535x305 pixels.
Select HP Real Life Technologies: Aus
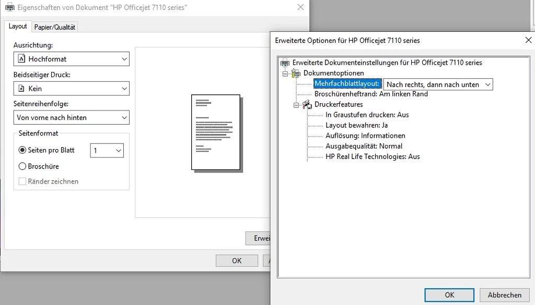pos(373,156)
